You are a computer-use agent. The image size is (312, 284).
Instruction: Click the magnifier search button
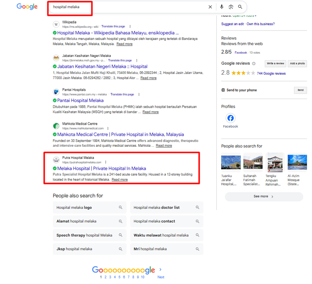coord(240,7)
